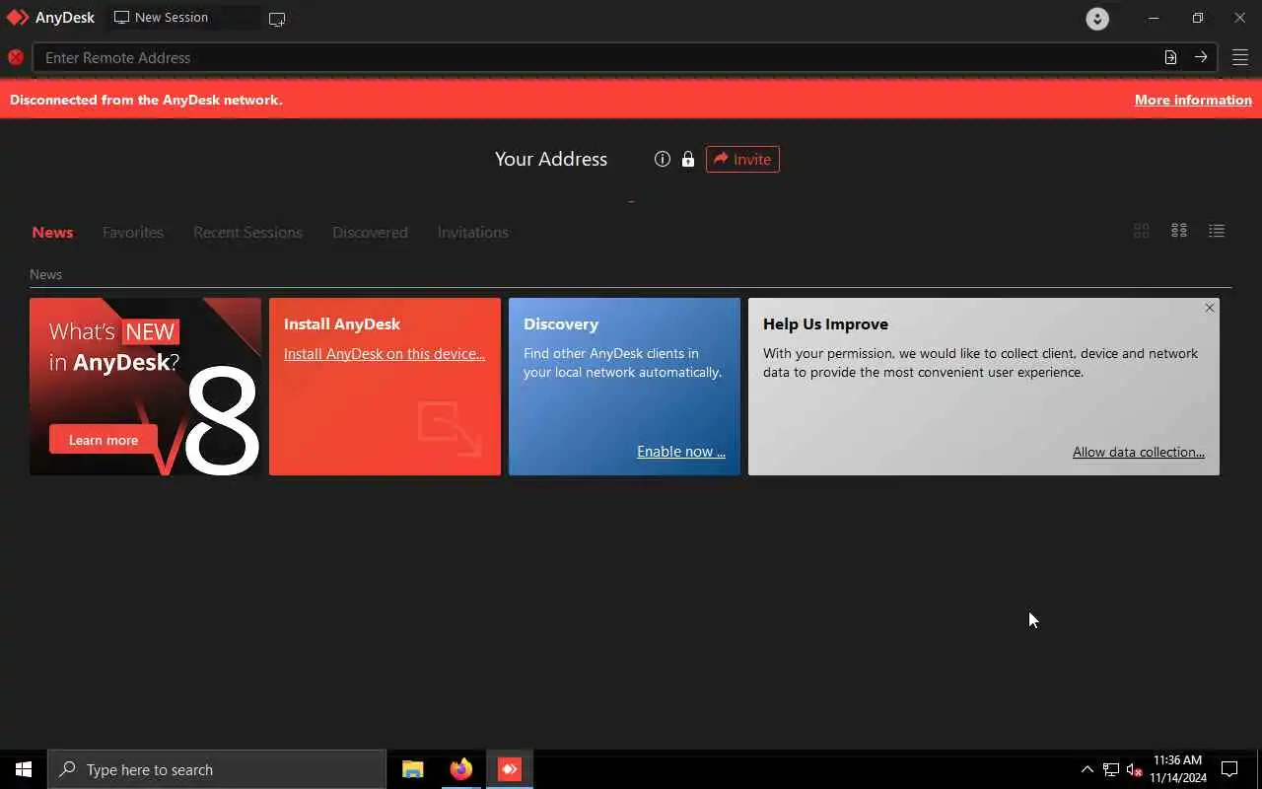This screenshot has width=1262, height=789.
Task: Click Enable now on Discovery card
Action: tap(681, 451)
